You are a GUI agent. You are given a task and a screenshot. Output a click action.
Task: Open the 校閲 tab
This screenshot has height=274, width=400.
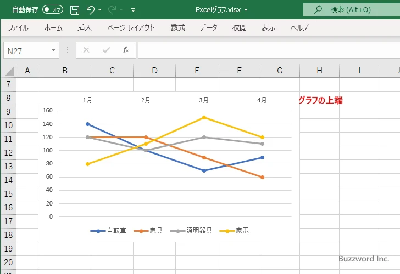[x=240, y=27]
